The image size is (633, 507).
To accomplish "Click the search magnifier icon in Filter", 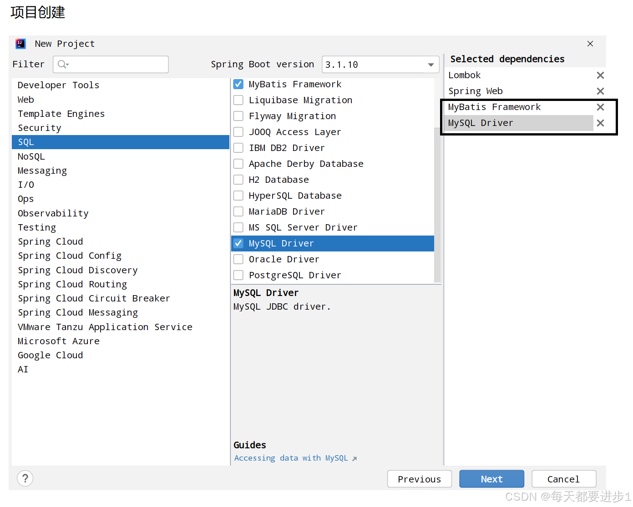I will point(63,65).
